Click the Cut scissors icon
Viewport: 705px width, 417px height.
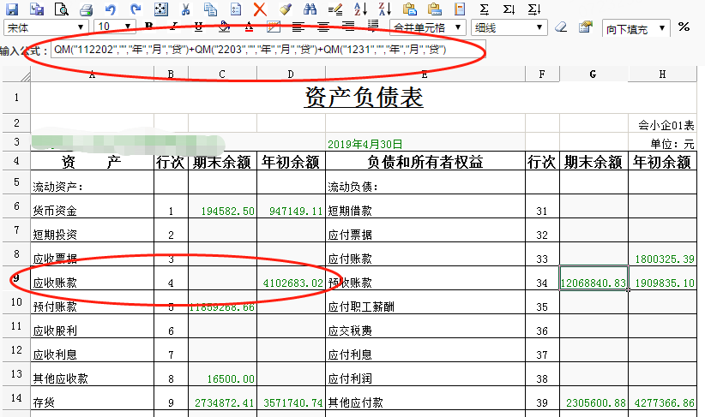pos(185,9)
